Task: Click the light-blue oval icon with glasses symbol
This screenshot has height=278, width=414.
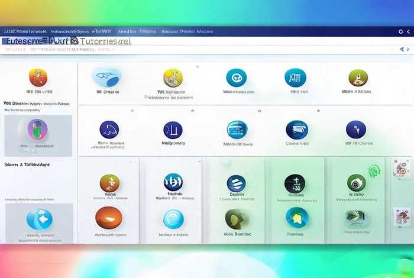Action: point(106,77)
